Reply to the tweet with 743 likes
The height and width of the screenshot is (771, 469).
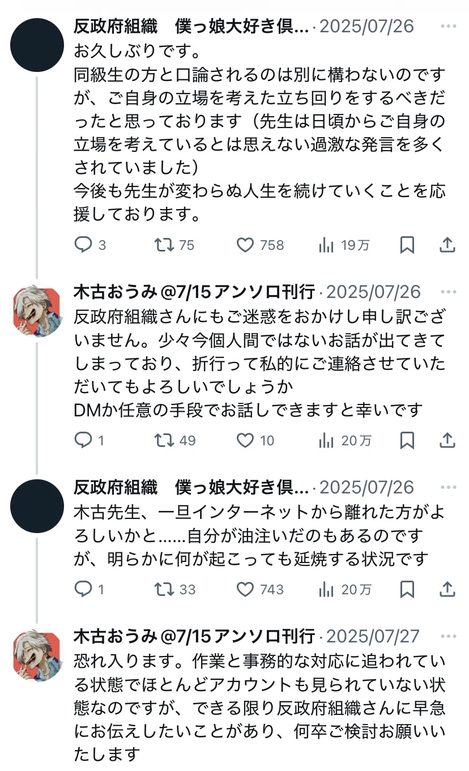click(83, 589)
